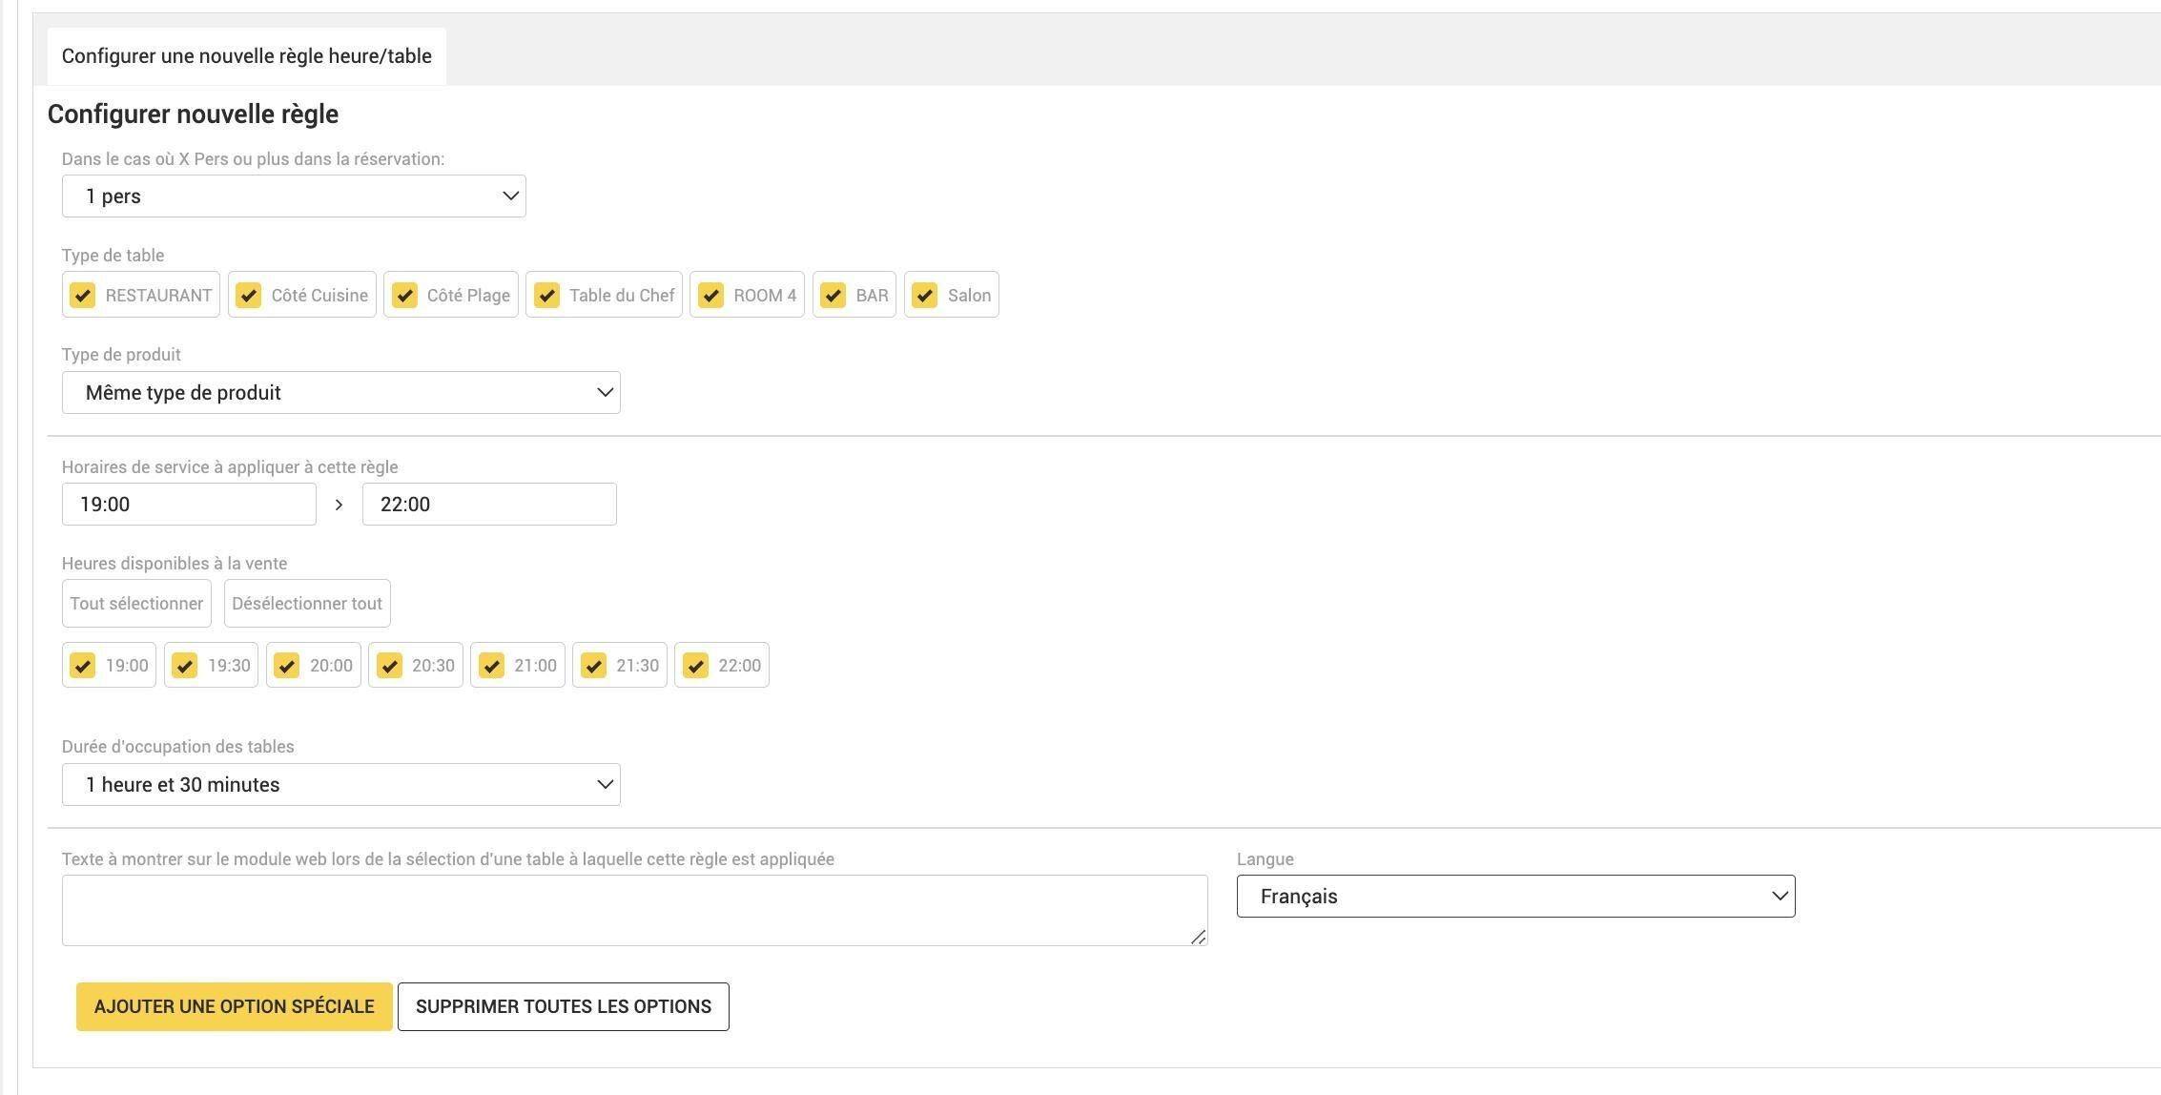2161x1095 pixels.
Task: Open the table occupation duration dropdown
Action: [x=341, y=785]
